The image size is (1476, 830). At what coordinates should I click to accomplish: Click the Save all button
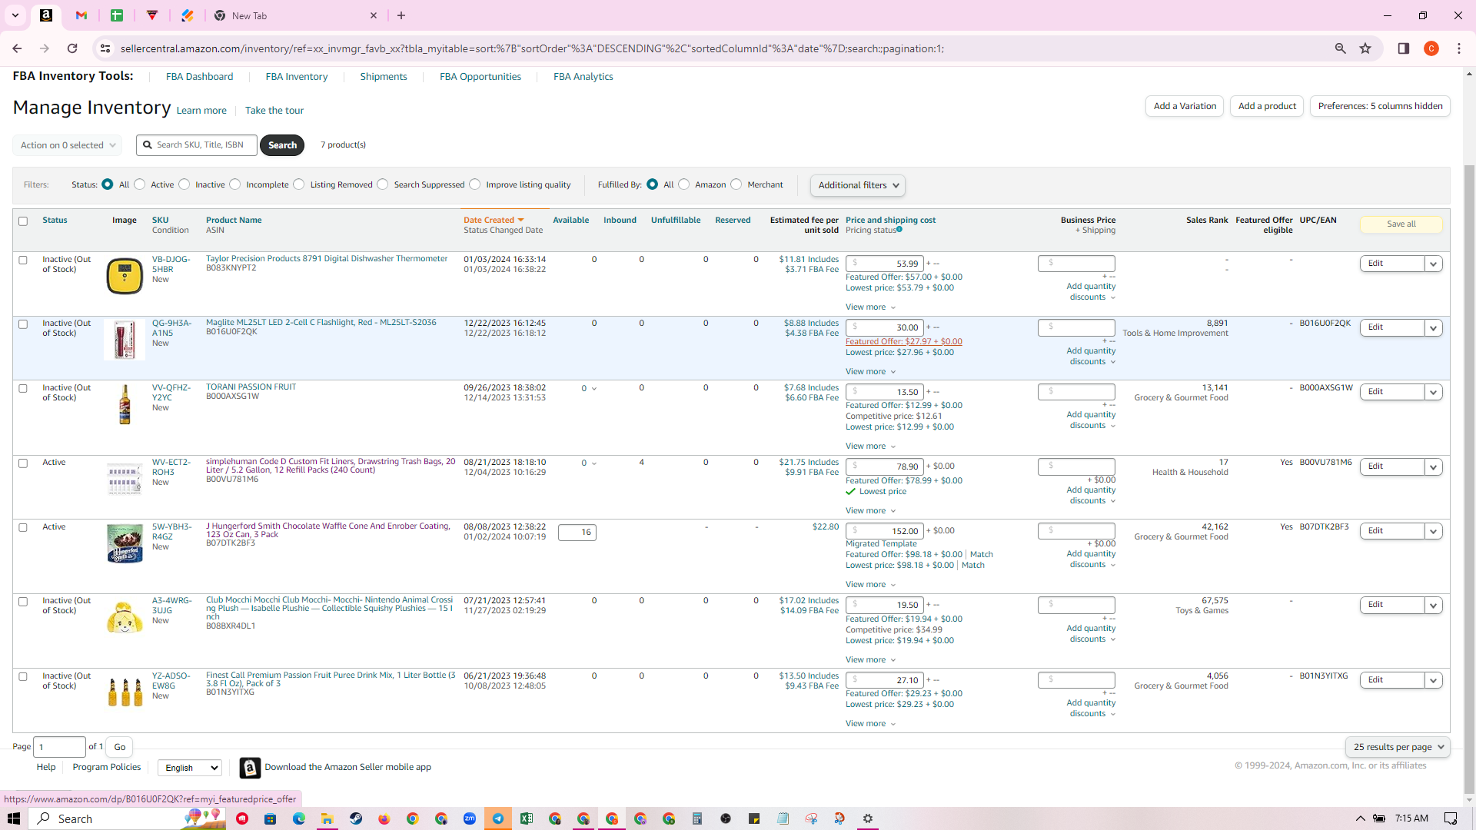tap(1401, 224)
